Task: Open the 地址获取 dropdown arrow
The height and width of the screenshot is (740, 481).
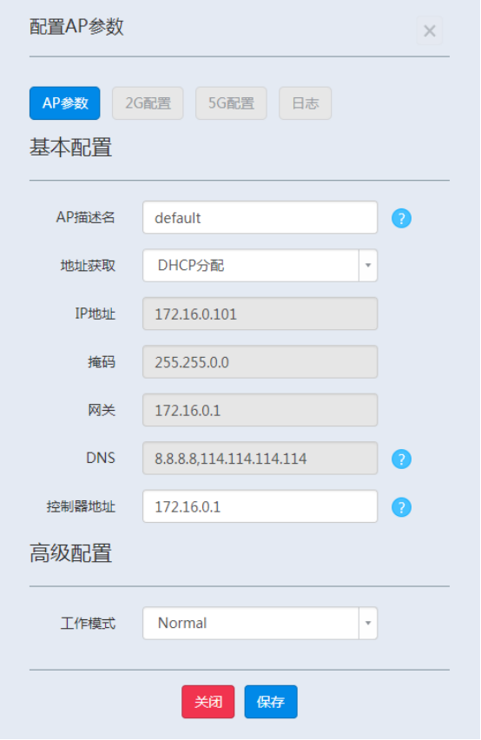Action: pos(368,266)
